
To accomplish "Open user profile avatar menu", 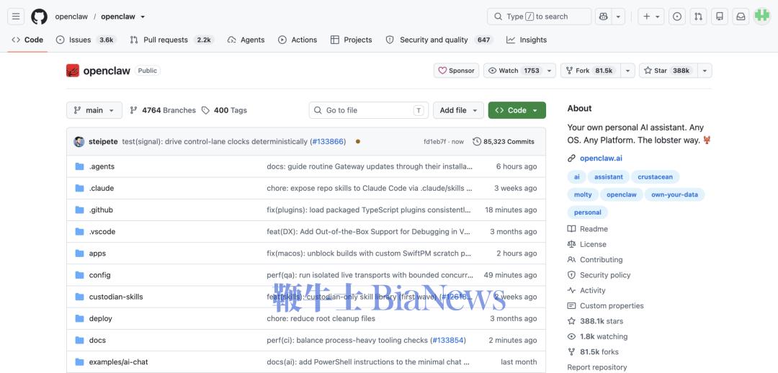I will [762, 17].
